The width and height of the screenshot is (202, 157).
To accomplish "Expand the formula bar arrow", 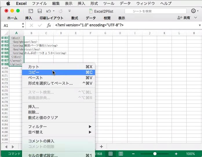I will (200, 25).
